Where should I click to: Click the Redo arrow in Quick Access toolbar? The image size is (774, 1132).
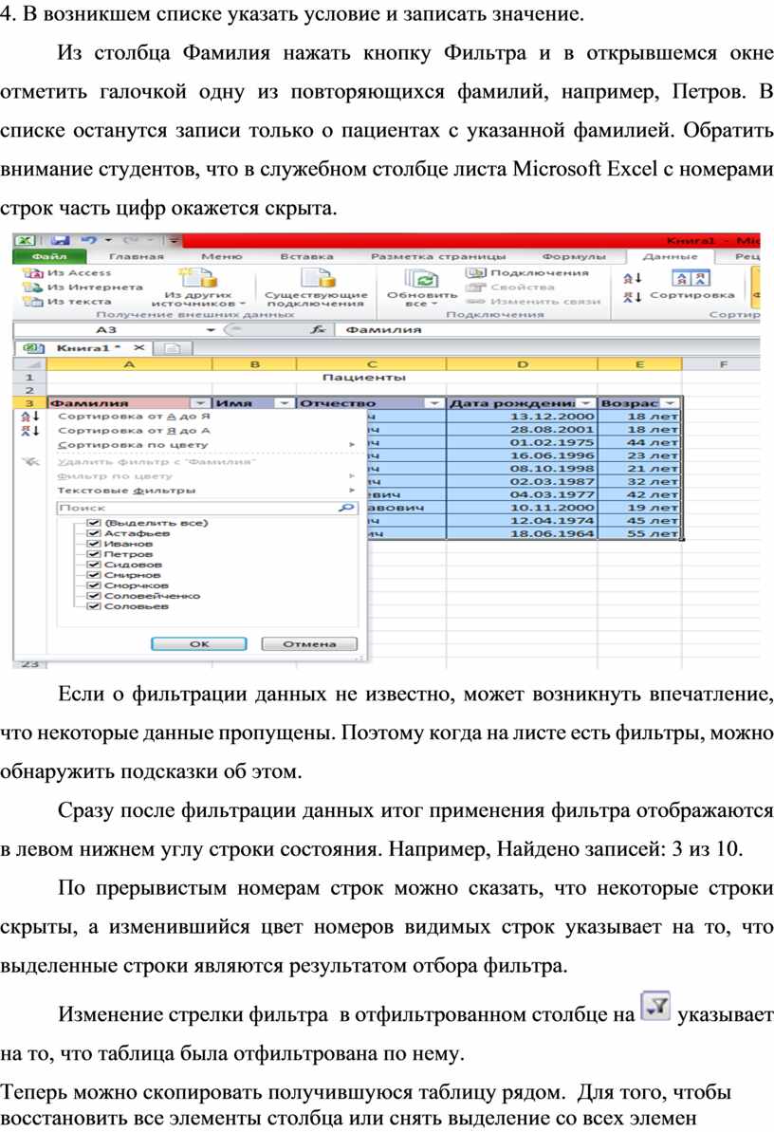pos(132,240)
